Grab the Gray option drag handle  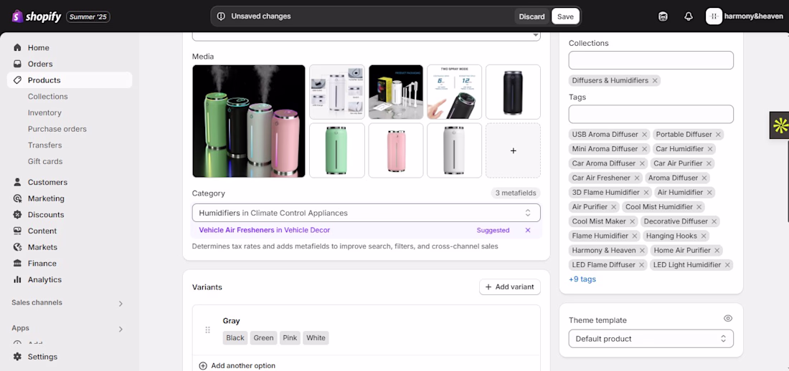coord(207,329)
